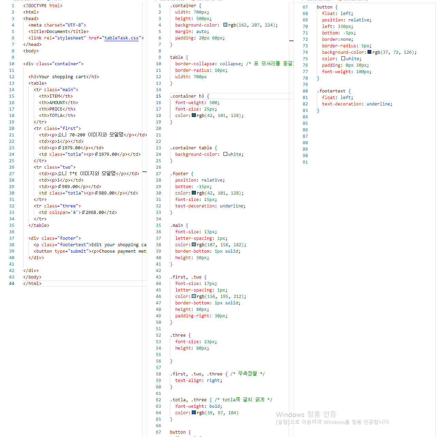Click the rgb(39, 97, 184) color swatch
The image size is (436, 437).
[194, 413]
